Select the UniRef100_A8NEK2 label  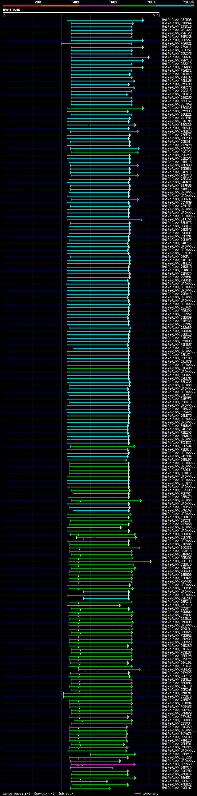[x=177, y=670]
